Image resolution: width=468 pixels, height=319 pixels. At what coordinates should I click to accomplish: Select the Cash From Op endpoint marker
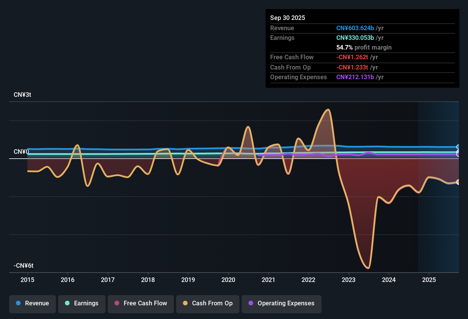(x=459, y=181)
